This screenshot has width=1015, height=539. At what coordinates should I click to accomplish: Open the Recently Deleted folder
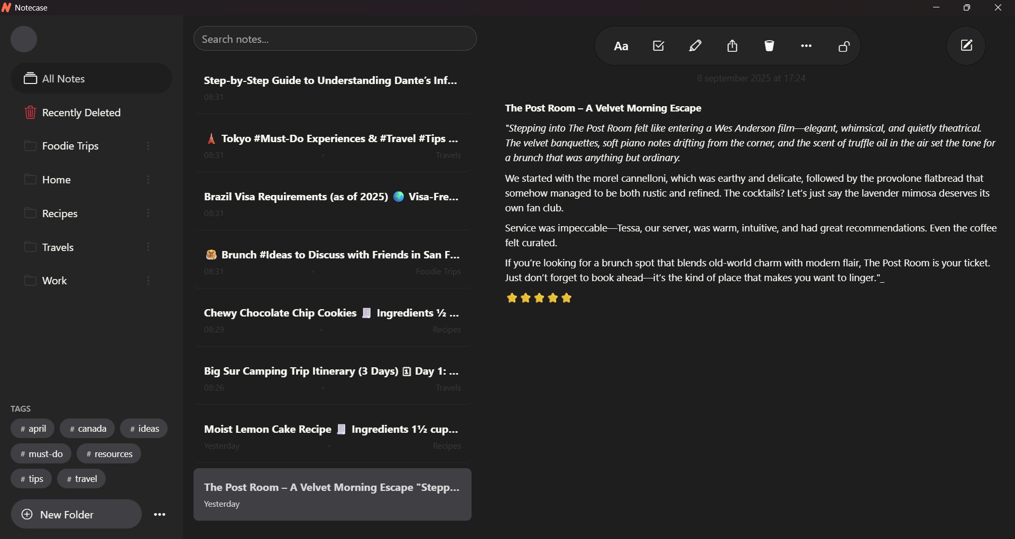[91, 113]
